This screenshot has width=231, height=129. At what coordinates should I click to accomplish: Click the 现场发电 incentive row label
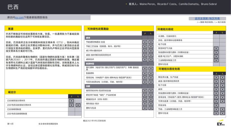pyautogui.click(x=109, y=78)
